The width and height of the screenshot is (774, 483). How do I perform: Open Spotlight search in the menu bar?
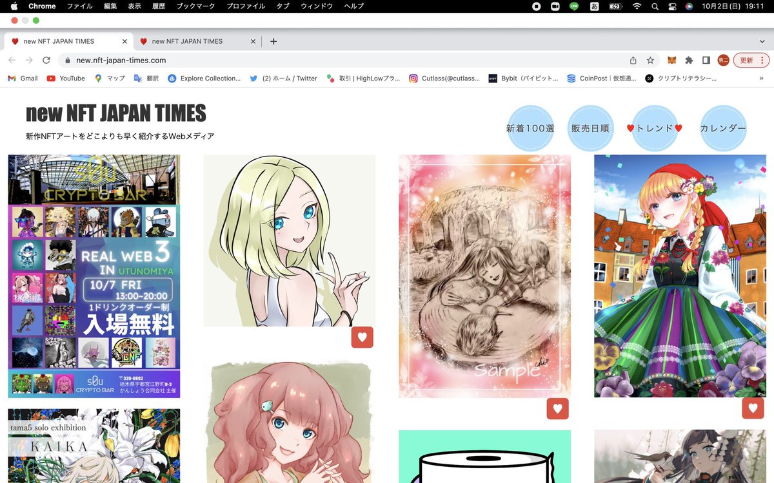[655, 6]
